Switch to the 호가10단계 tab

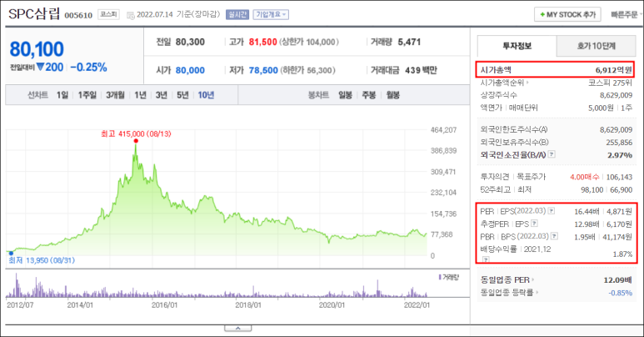click(596, 46)
